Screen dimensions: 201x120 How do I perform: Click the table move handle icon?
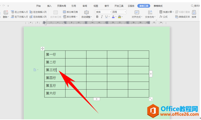[x=43, y=49]
